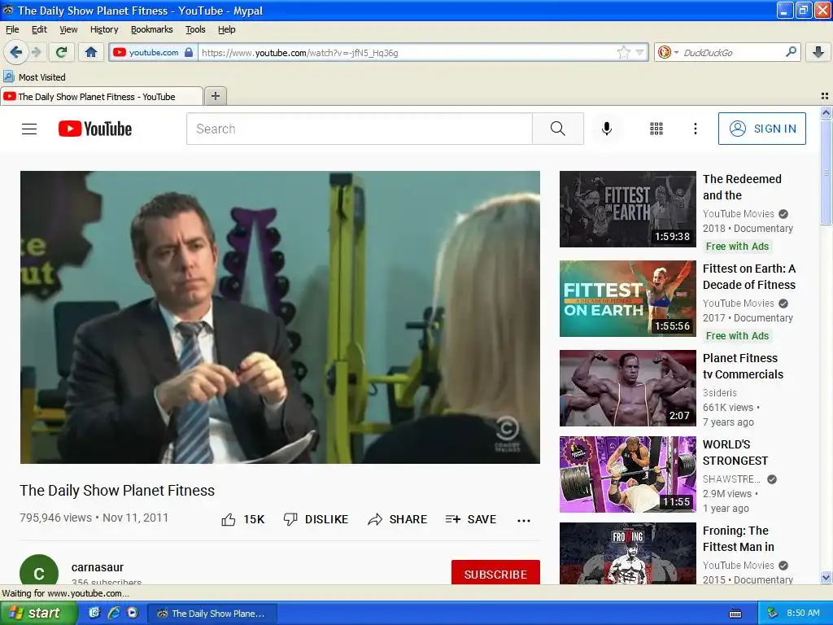Click the on-screen keyboard tray icon
Viewport: 833px width, 625px height.
coord(735,614)
